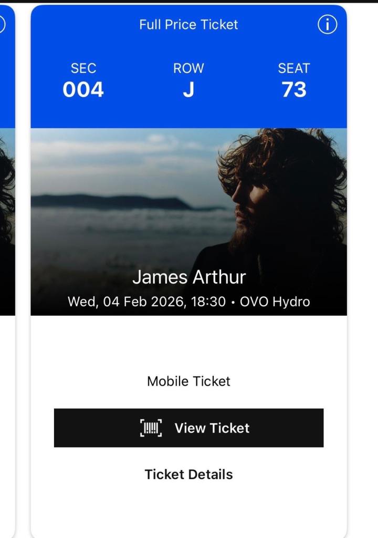Tap the section number 004

83,90
